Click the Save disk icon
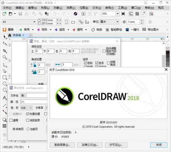The image size is (171, 152). click(20, 14)
